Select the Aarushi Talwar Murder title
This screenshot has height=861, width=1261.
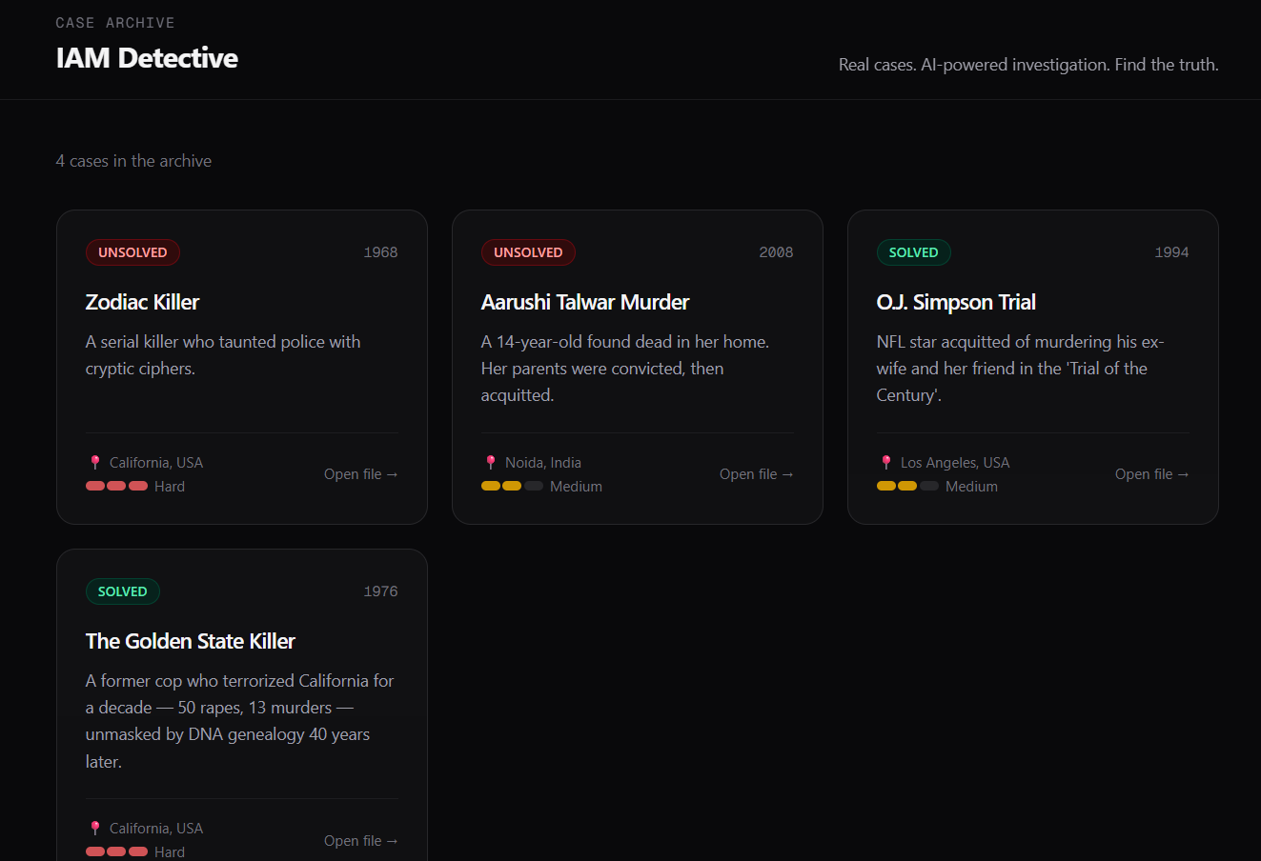(584, 302)
